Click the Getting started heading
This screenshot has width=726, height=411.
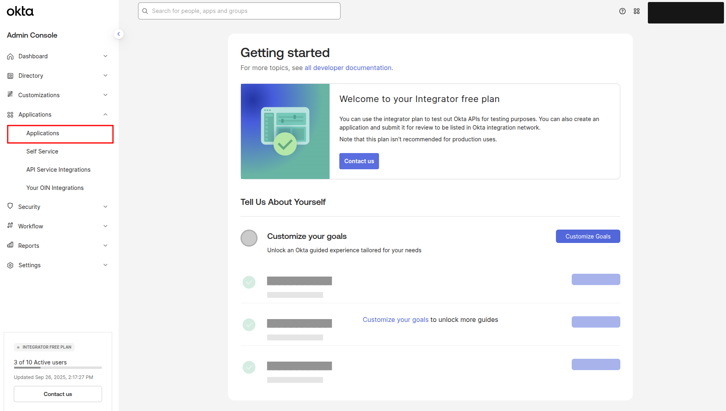tap(285, 53)
